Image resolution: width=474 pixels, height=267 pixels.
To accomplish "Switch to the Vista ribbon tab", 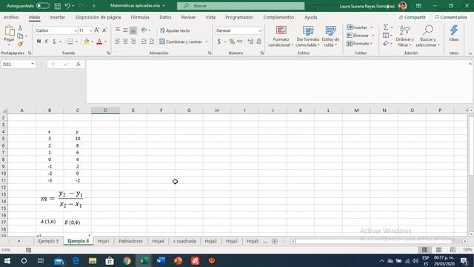I will click(210, 17).
